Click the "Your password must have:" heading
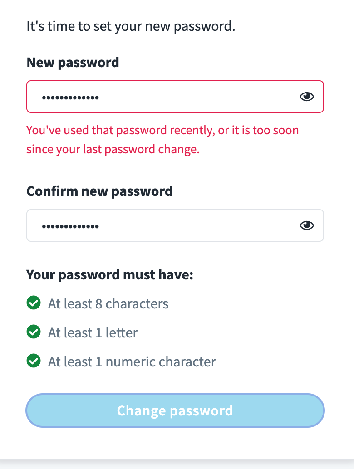Viewport: 354px width, 469px height. pyautogui.click(x=110, y=274)
